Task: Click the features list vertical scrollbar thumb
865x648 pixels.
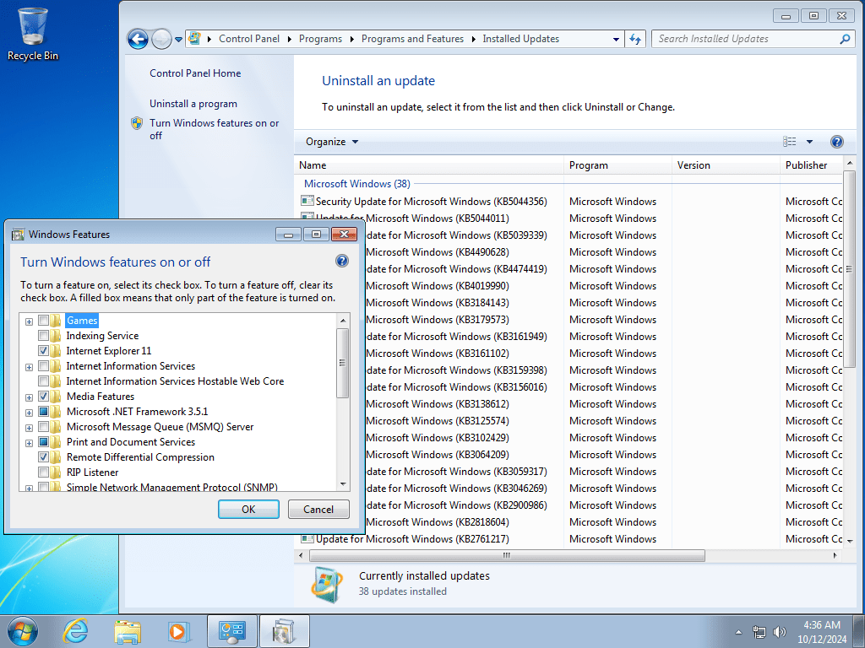Action: 343,363
